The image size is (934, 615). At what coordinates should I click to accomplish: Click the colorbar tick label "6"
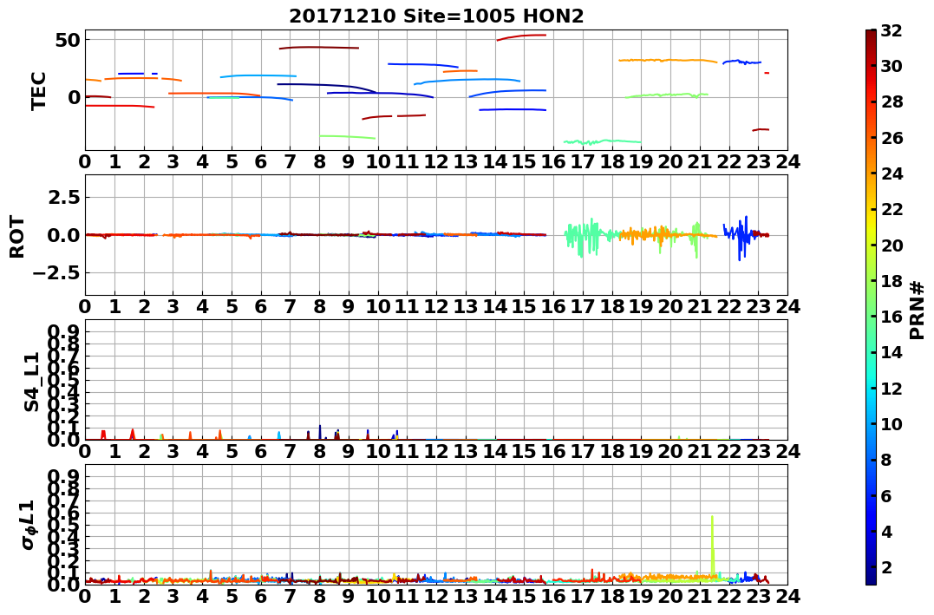887,495
